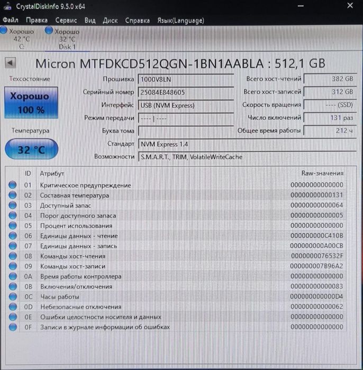Click the Возможности field with S.M.A.R.T., TRIM
Viewport: 363px width, 370px height.
[x=247, y=157]
